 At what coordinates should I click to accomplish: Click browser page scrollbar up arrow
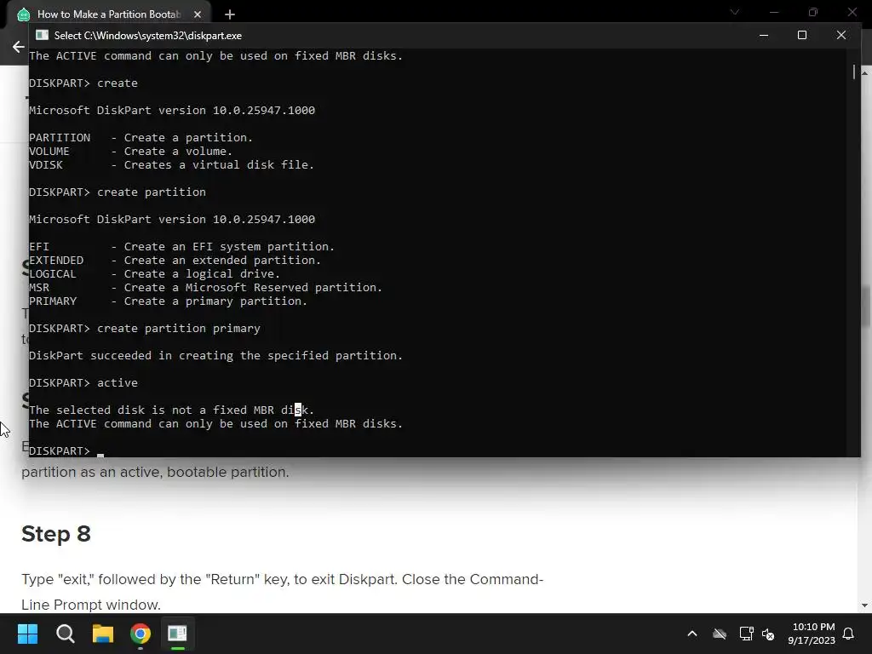(x=865, y=73)
